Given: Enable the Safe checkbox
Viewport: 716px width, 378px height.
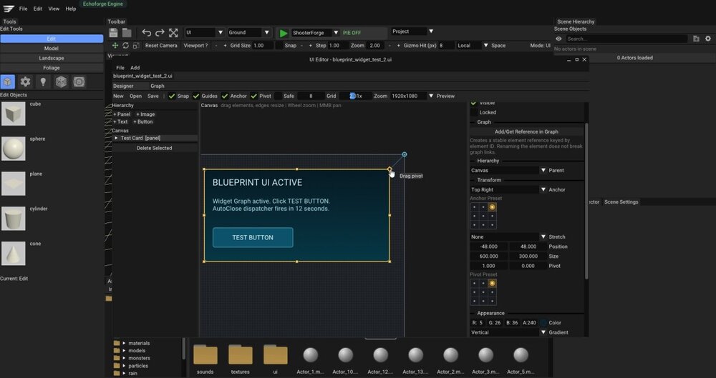Looking at the screenshot, I should point(278,96).
